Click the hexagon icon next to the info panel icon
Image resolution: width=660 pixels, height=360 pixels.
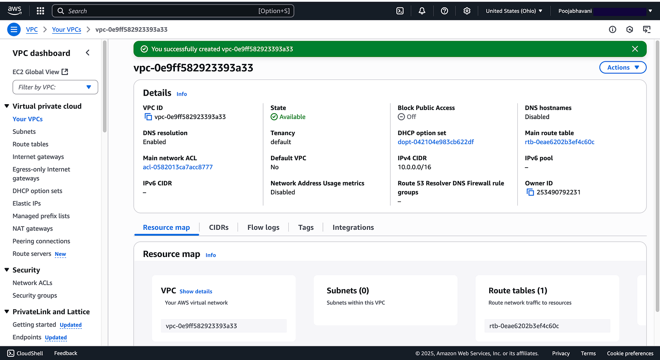click(x=629, y=29)
